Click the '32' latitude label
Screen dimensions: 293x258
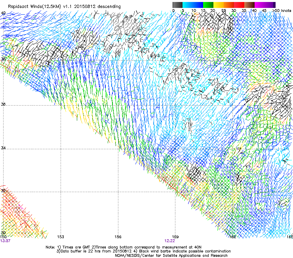coord(3,191)
